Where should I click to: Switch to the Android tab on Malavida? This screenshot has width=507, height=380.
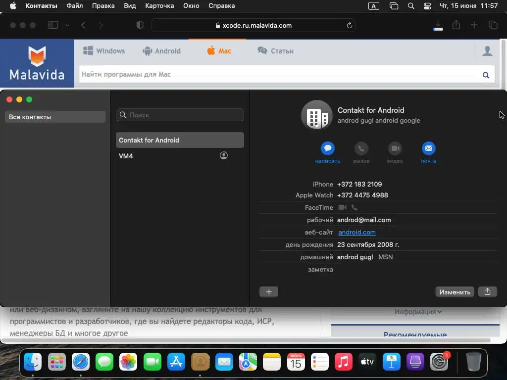pos(162,51)
